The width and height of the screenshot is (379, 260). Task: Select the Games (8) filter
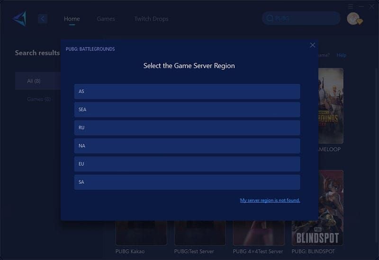point(39,99)
